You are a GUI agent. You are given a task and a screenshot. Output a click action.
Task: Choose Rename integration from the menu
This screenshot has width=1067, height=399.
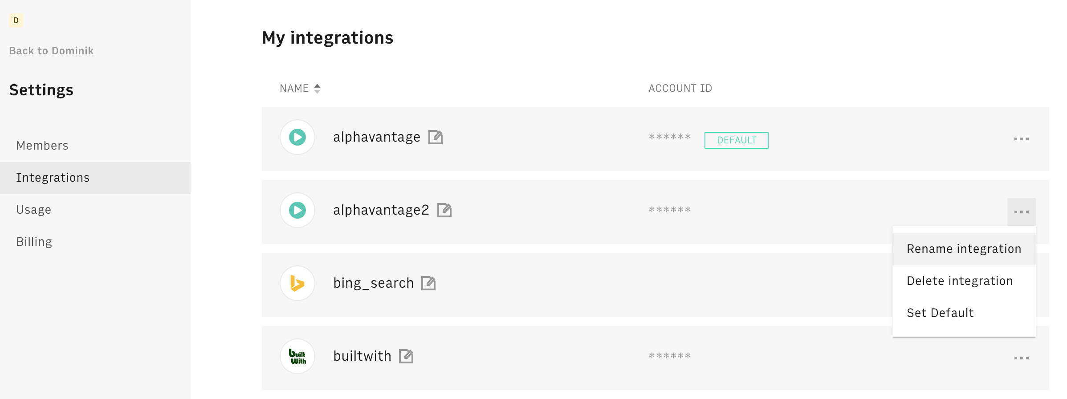(964, 249)
